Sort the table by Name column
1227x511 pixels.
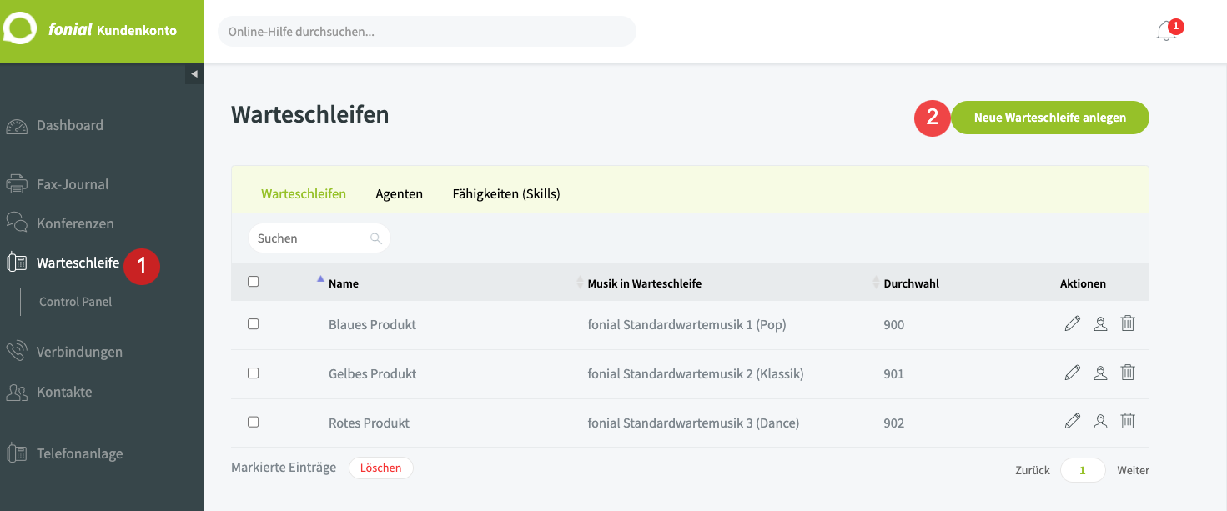(x=343, y=283)
